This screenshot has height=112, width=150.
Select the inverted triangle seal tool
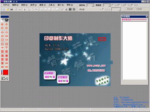point(6,48)
